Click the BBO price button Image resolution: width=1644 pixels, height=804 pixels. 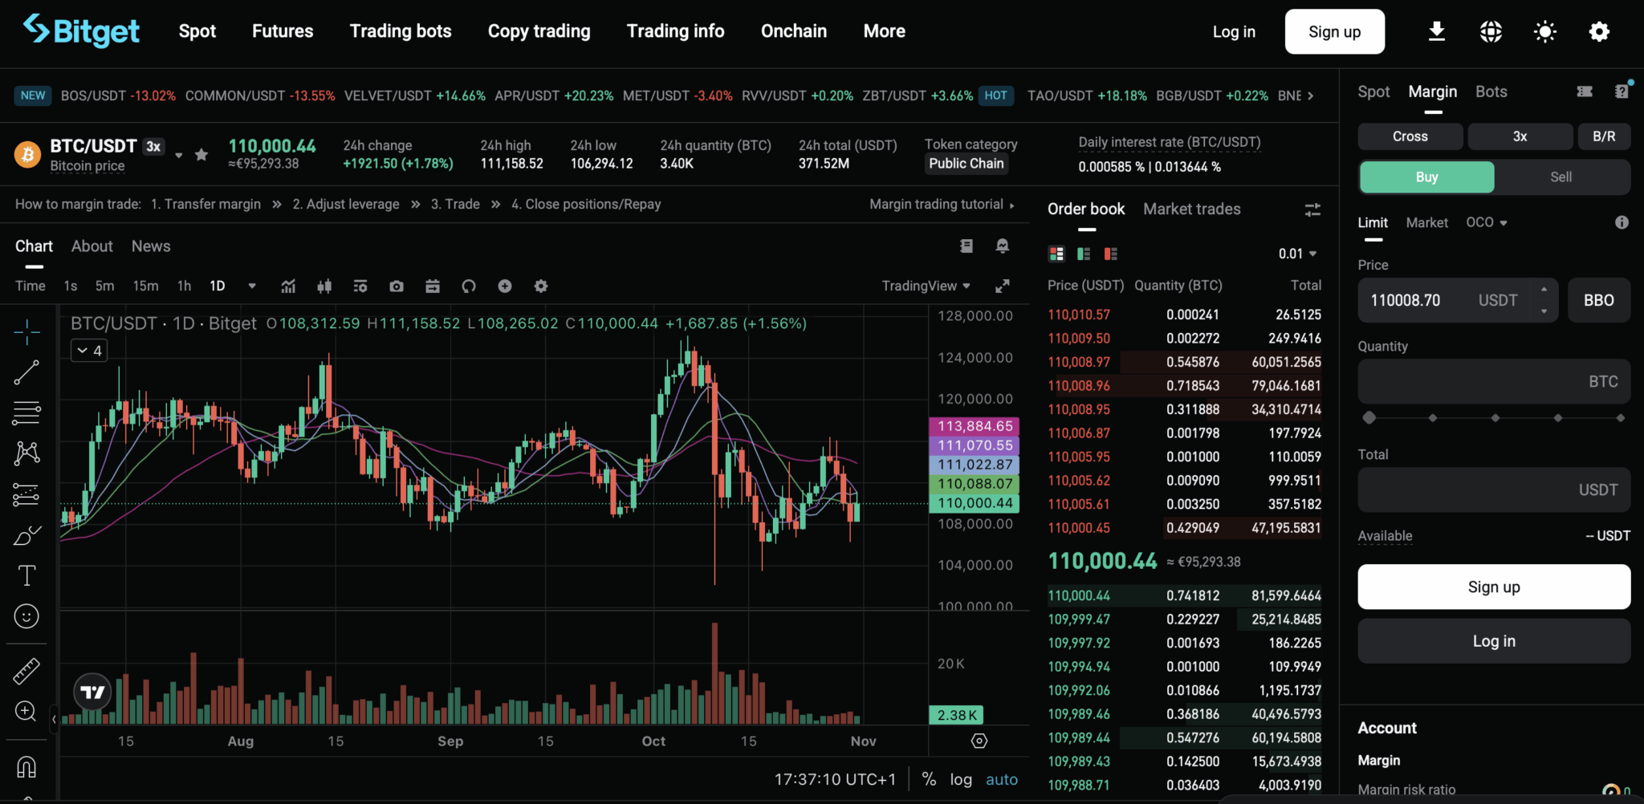coord(1597,299)
